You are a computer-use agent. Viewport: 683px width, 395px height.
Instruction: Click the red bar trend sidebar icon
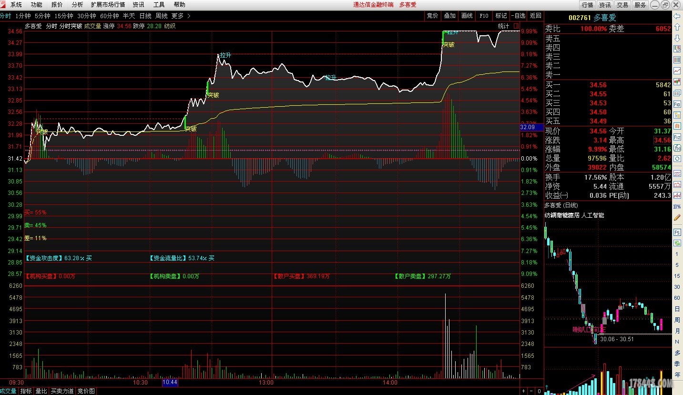tap(677, 195)
